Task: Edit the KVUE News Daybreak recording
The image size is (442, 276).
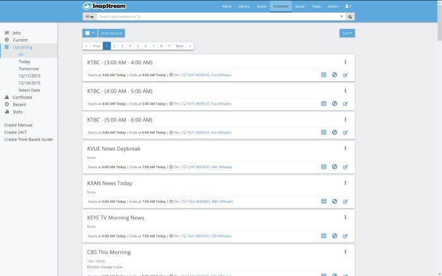Action: pyautogui.click(x=345, y=167)
